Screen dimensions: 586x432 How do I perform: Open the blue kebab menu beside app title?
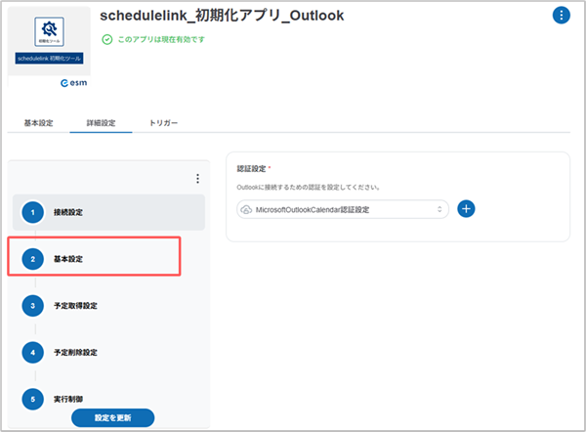click(561, 15)
